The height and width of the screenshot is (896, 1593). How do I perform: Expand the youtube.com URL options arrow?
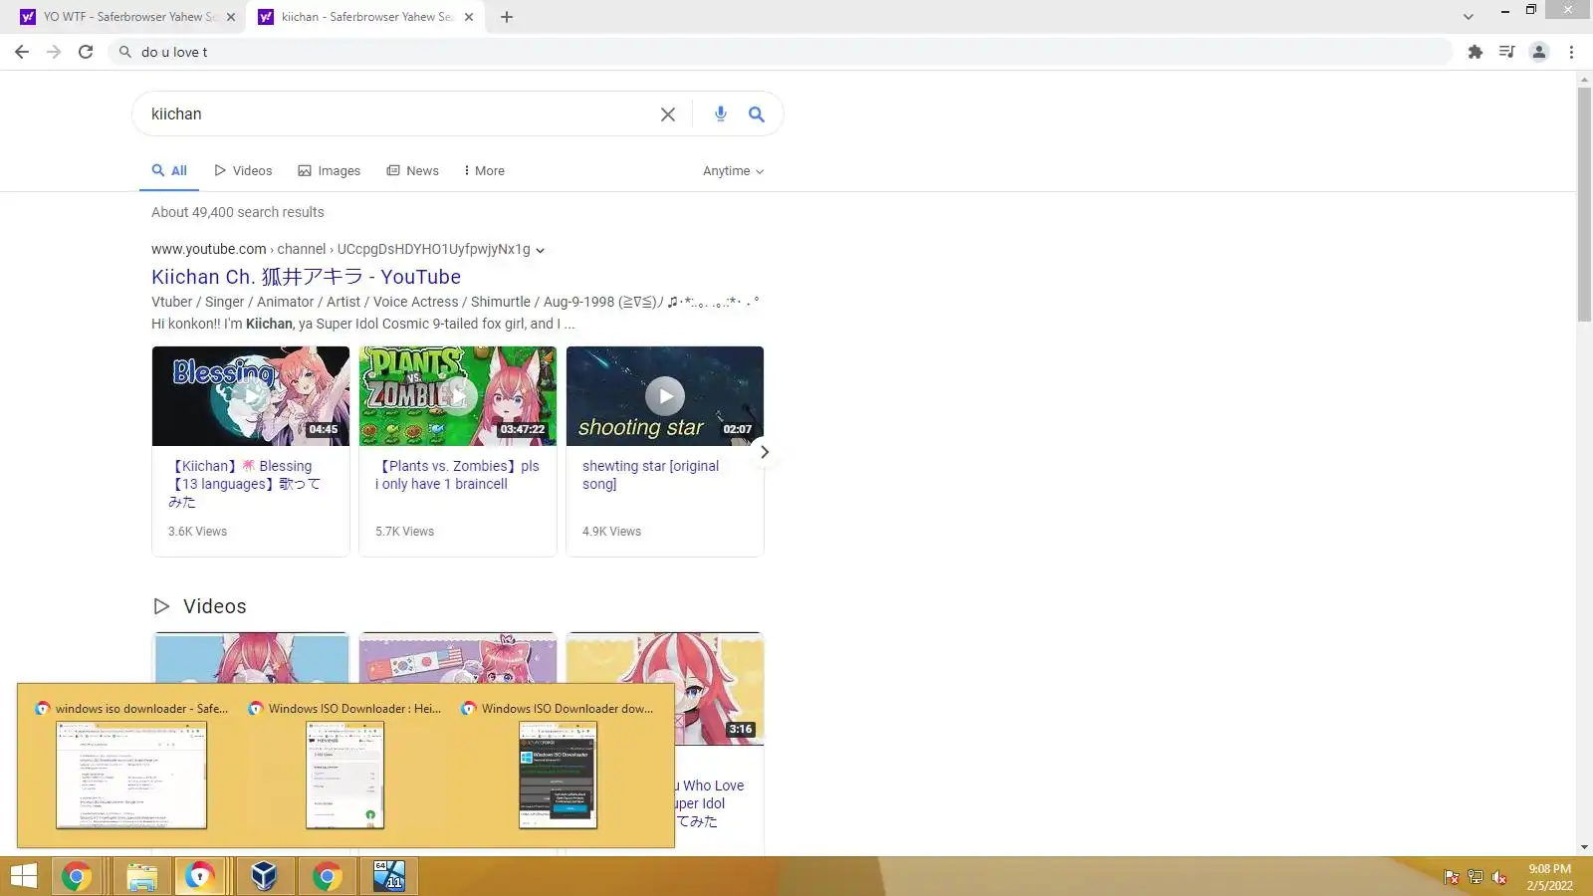[x=540, y=250]
